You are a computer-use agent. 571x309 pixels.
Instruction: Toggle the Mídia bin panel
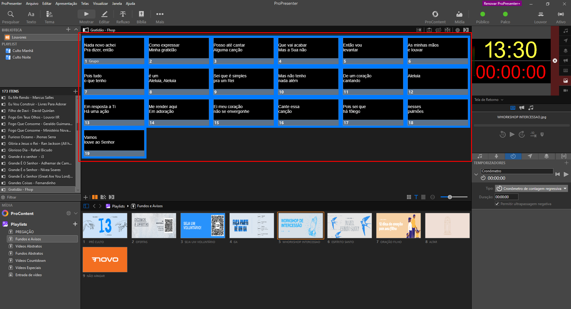(459, 17)
